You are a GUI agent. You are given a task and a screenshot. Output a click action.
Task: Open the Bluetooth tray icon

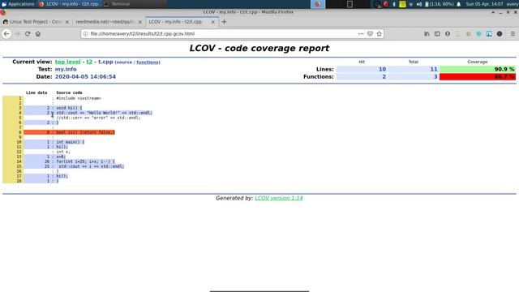[394, 4]
